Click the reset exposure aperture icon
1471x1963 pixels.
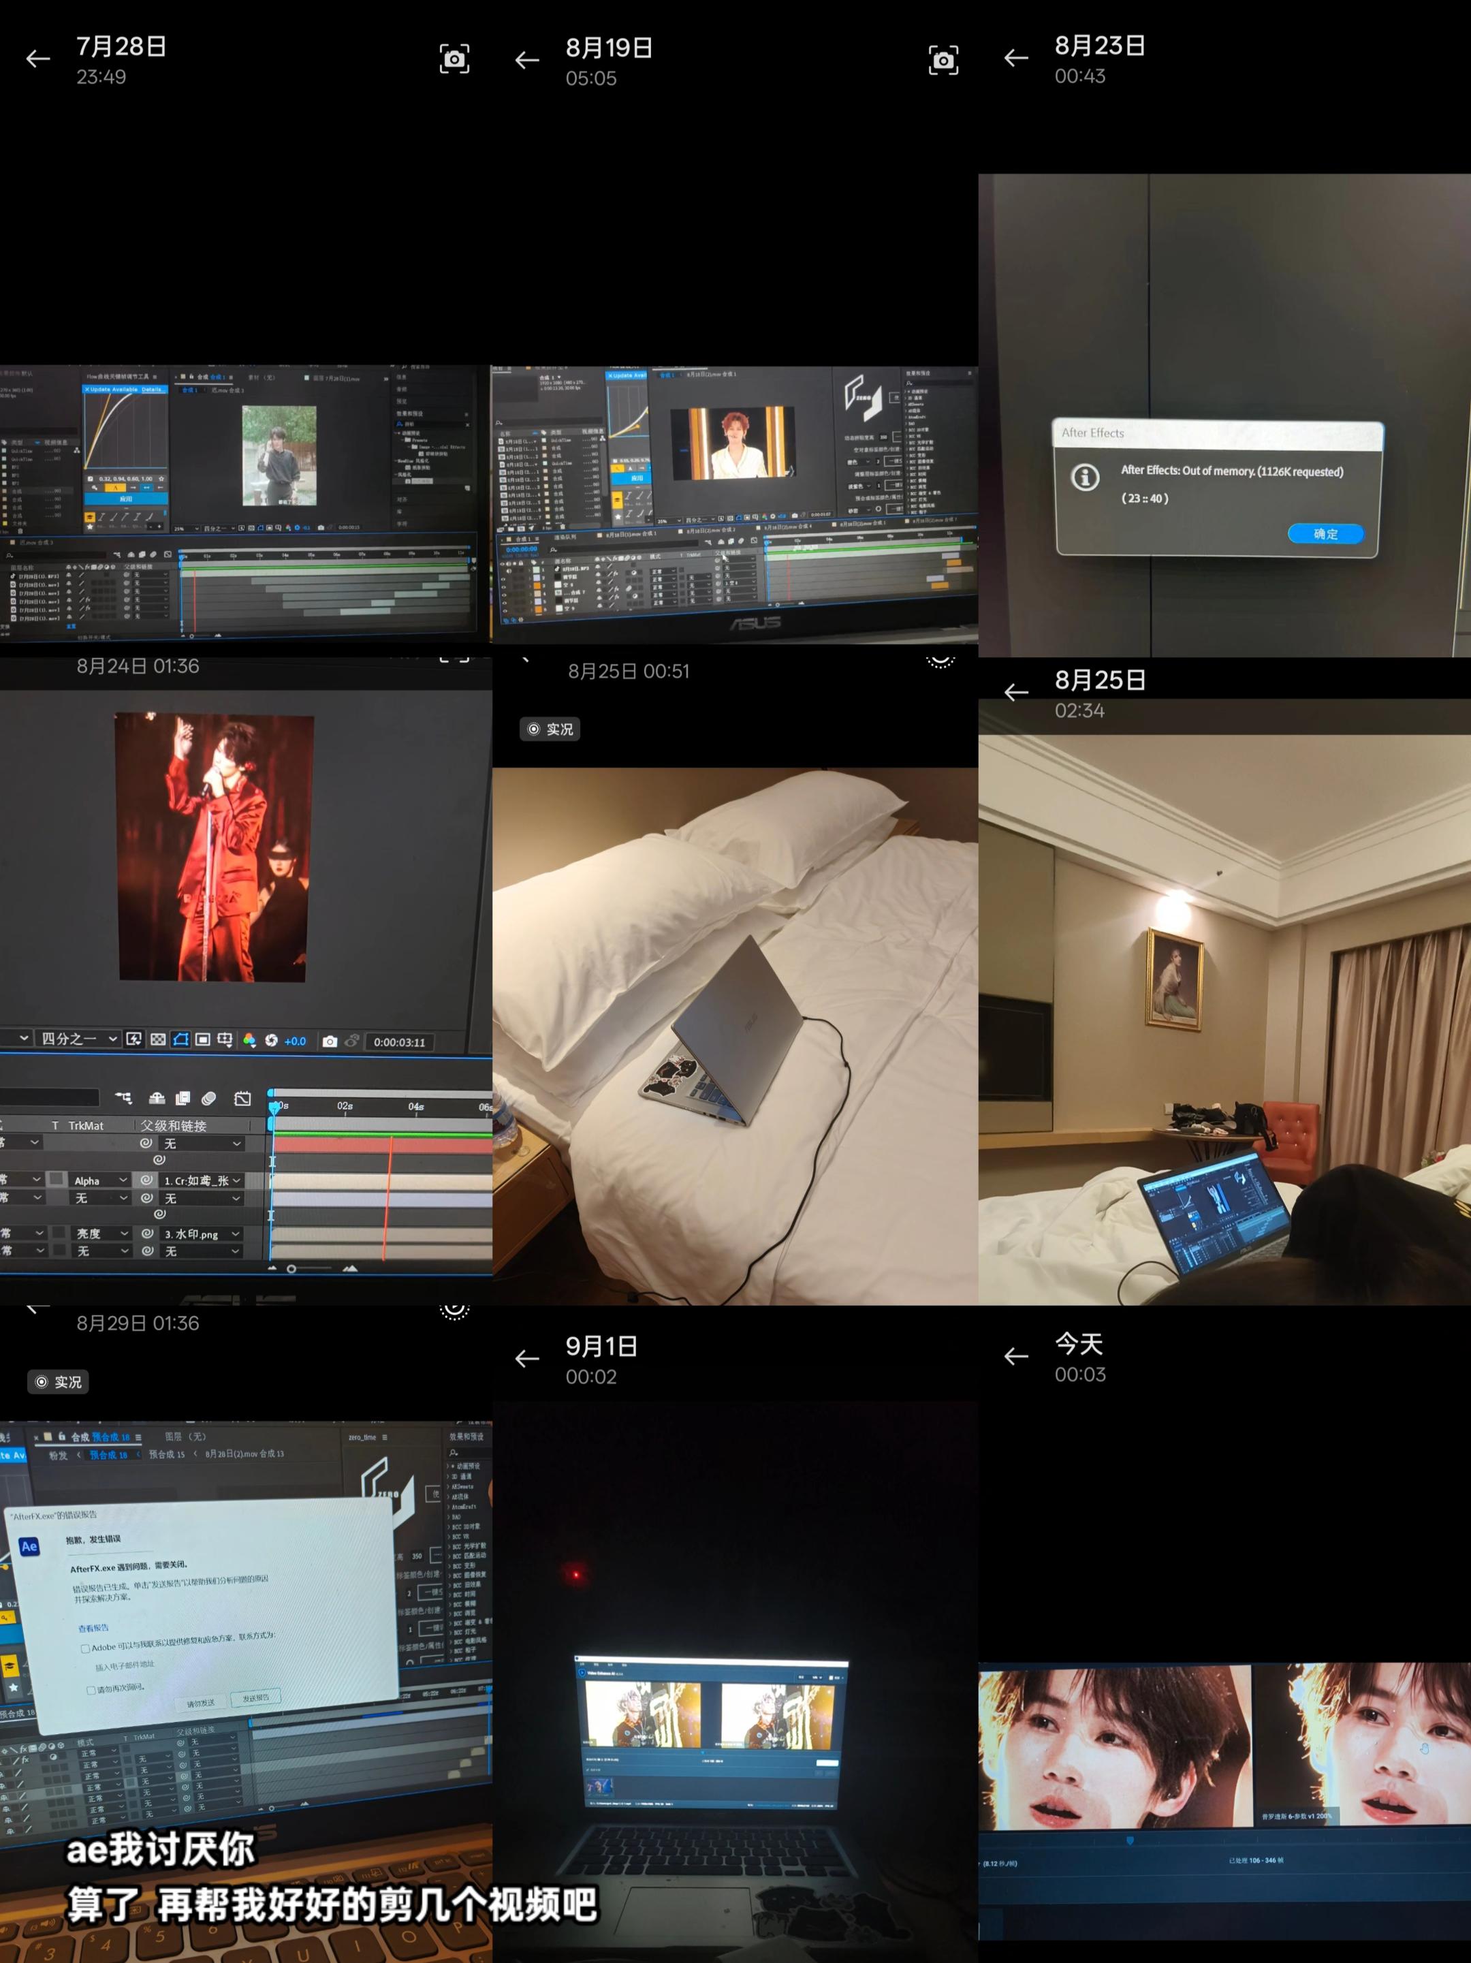(272, 1040)
